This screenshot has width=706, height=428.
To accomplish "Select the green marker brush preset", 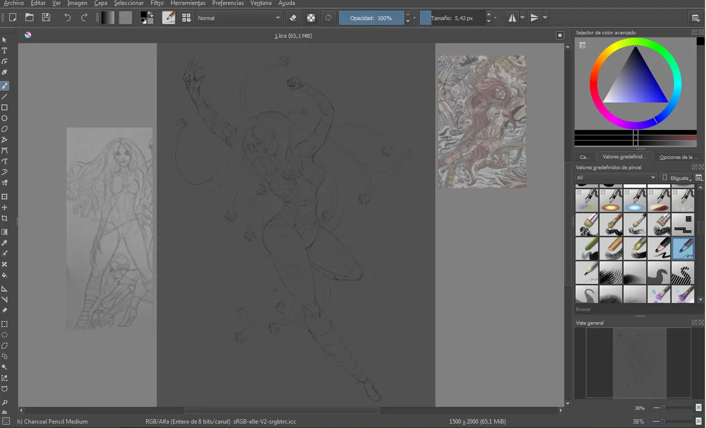I will (586, 248).
